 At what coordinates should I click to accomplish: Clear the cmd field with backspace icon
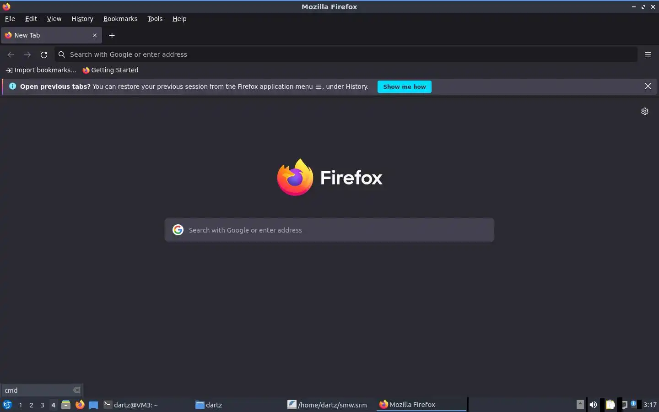[x=76, y=390]
